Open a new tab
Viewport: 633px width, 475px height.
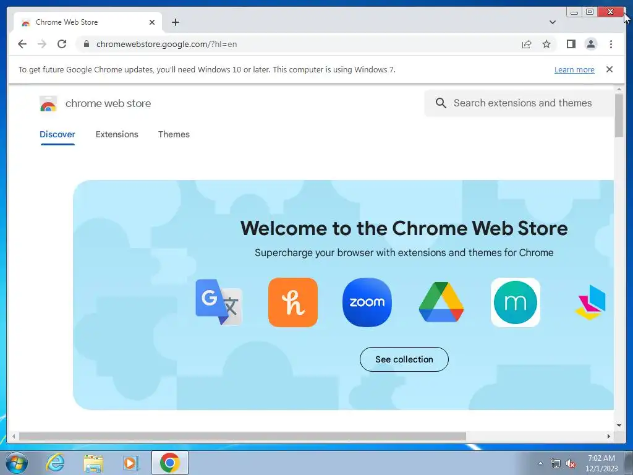tap(175, 22)
